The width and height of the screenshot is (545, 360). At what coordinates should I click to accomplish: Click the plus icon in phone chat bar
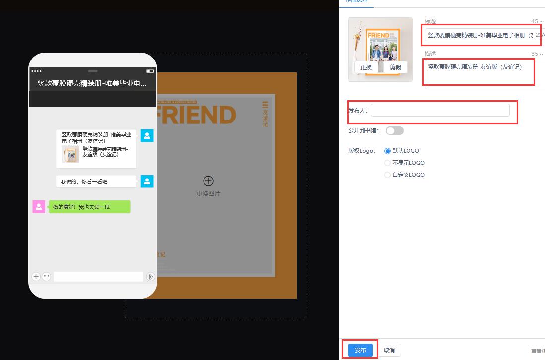pos(36,277)
